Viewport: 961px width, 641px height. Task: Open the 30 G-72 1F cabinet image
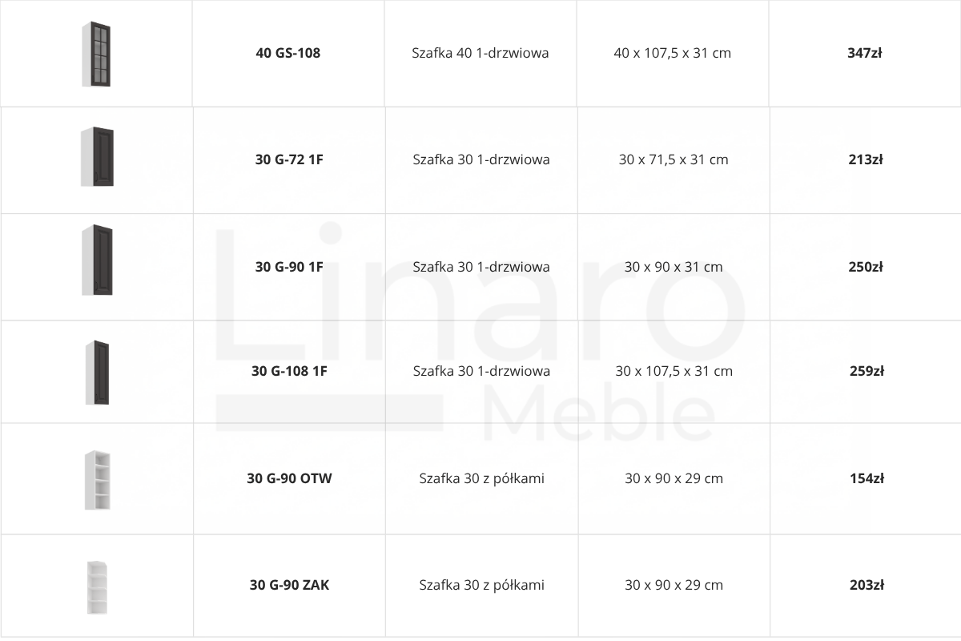click(97, 156)
